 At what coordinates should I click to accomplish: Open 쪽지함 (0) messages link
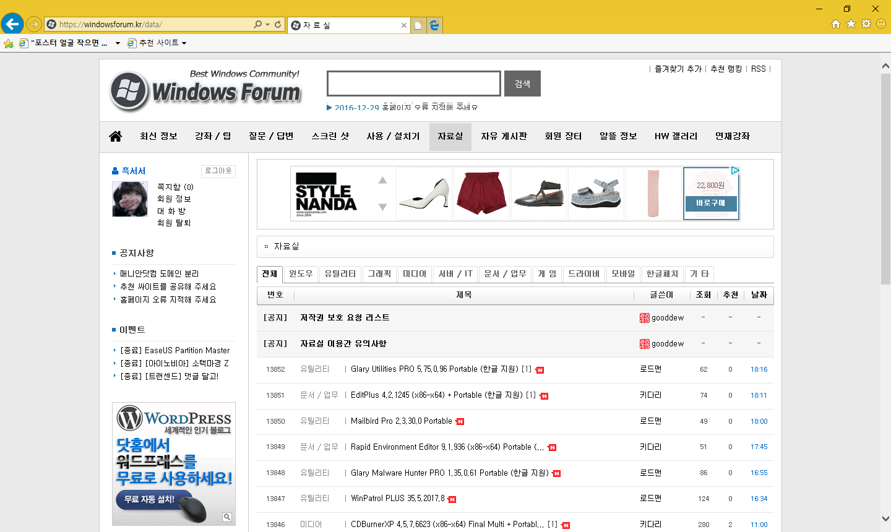coord(175,187)
